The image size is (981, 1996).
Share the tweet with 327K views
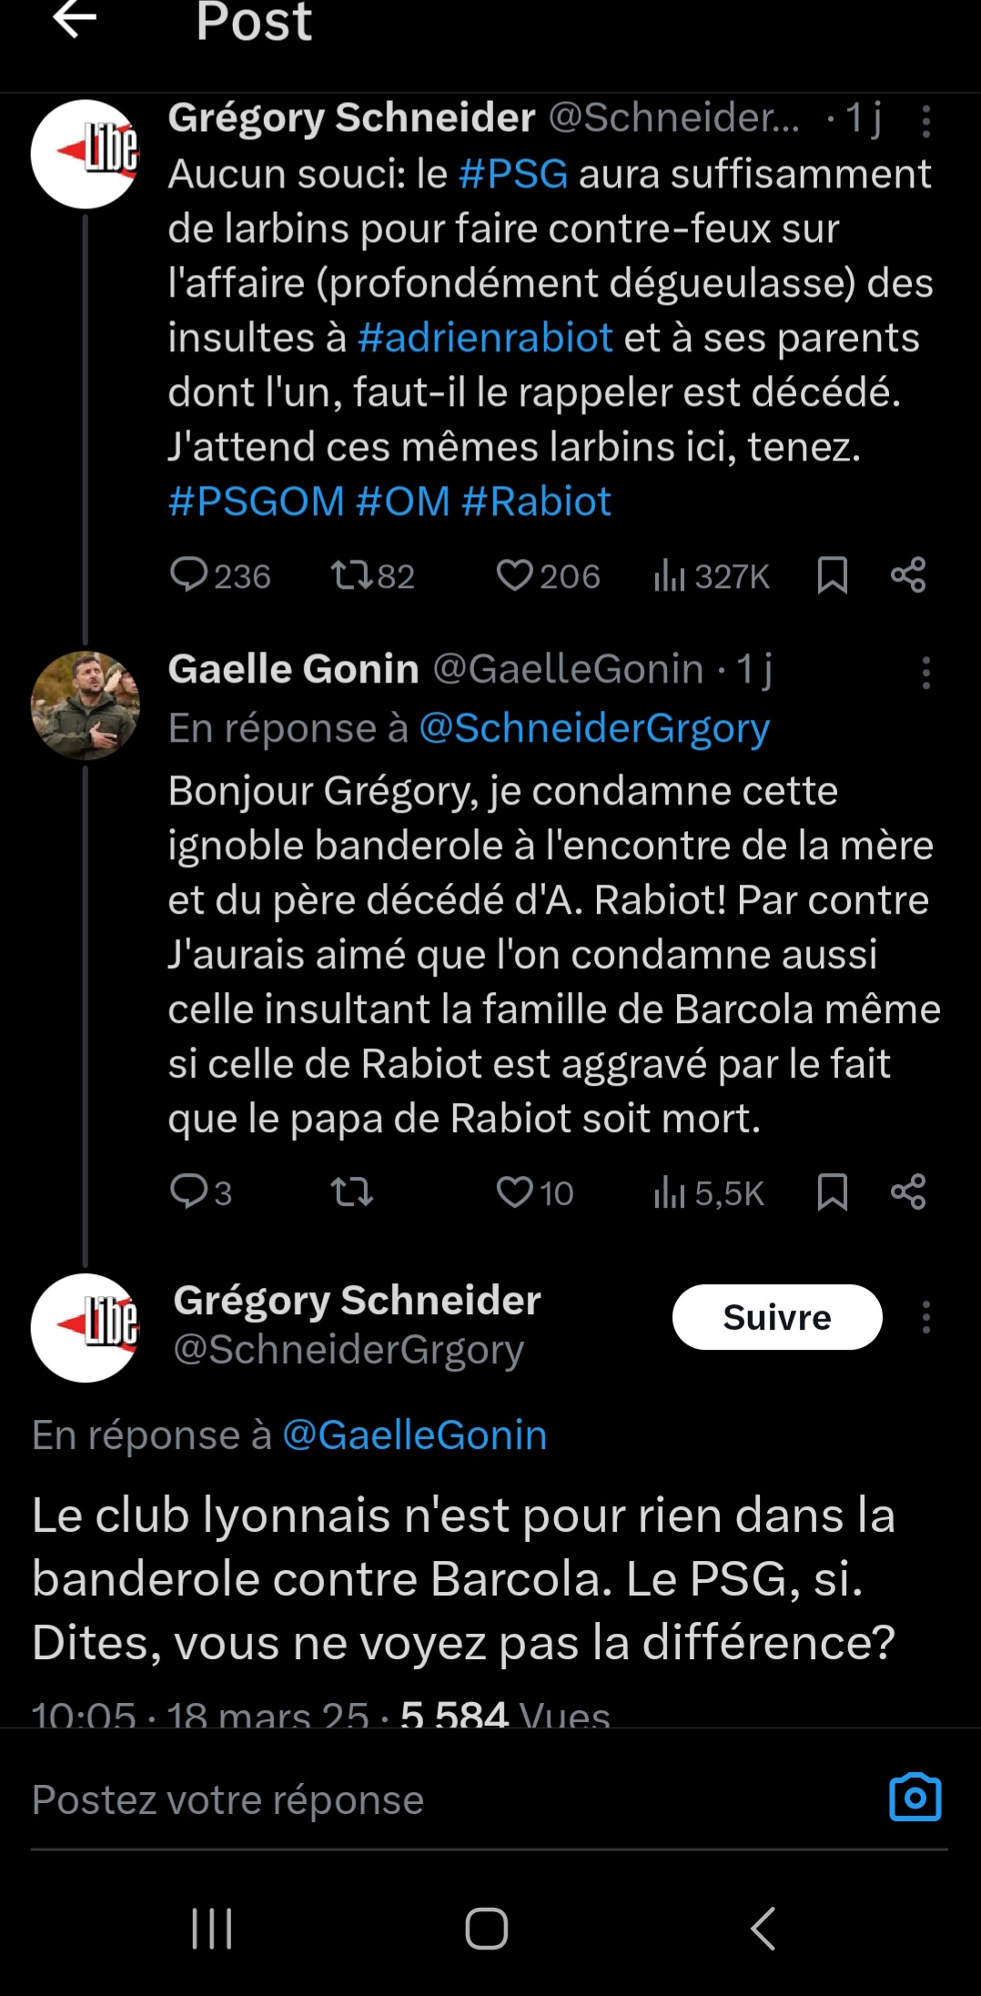(x=908, y=575)
